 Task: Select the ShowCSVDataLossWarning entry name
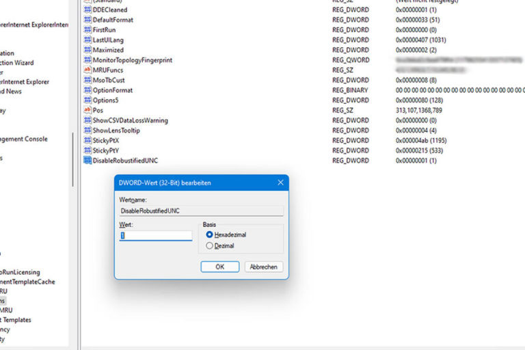[x=131, y=120]
